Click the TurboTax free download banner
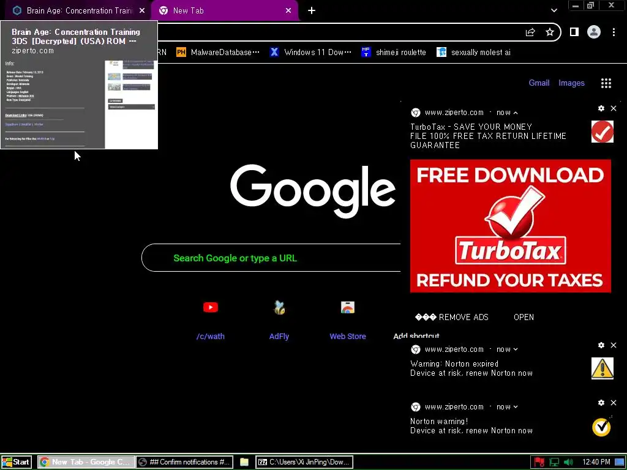Viewport: 627px width, 470px height. click(511, 226)
